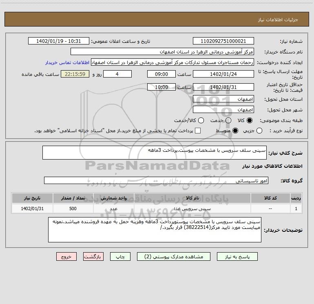
Task: Click the response deadline date 1402/01/24
Action: click(223, 74)
